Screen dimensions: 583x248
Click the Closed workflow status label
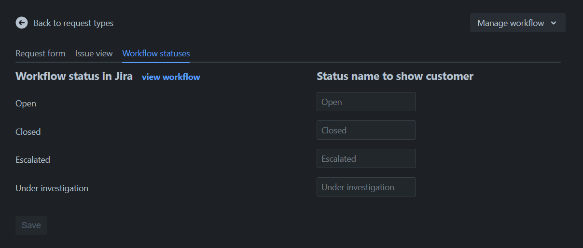28,132
